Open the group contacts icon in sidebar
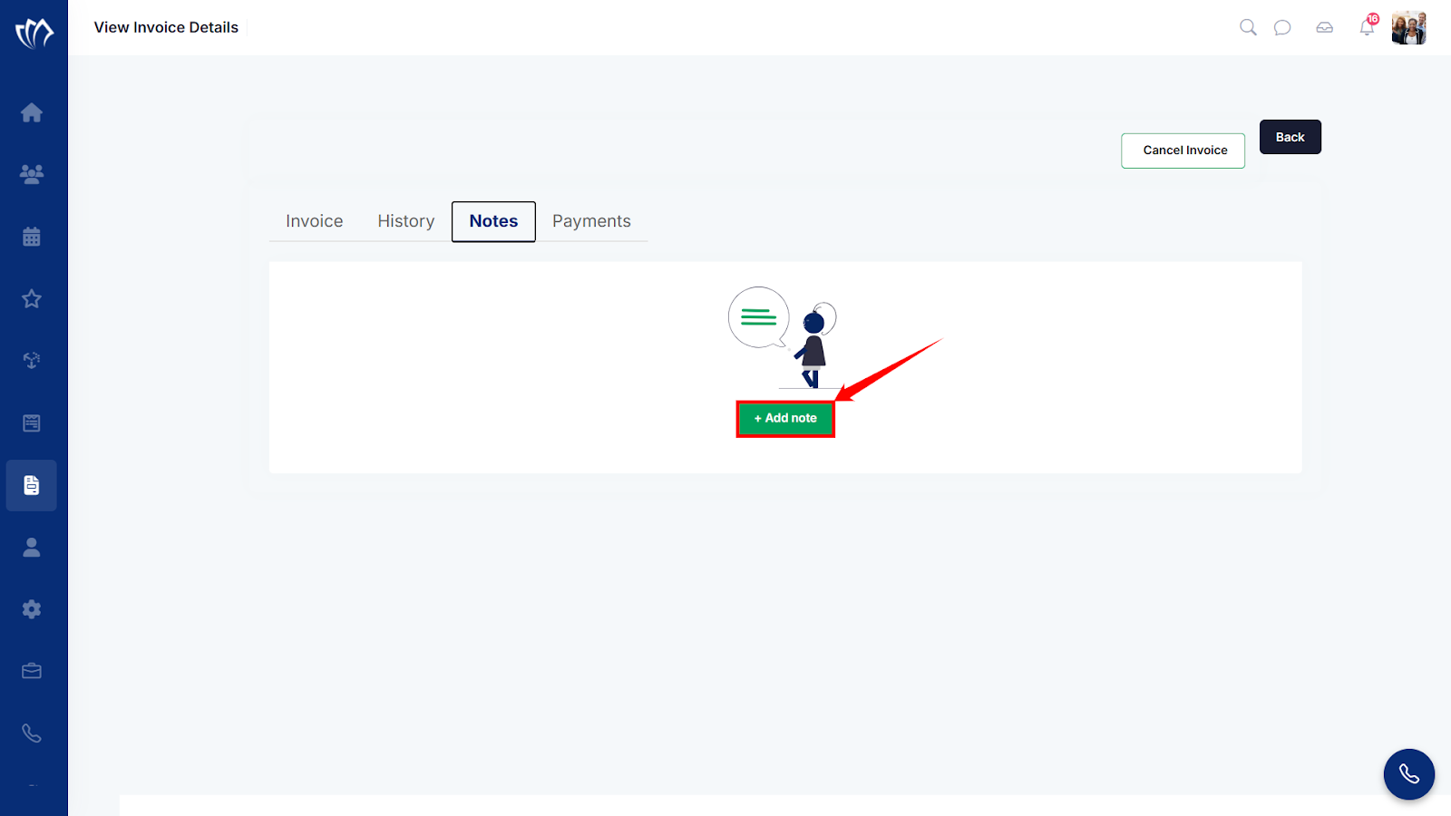This screenshot has width=1451, height=816. [32, 174]
